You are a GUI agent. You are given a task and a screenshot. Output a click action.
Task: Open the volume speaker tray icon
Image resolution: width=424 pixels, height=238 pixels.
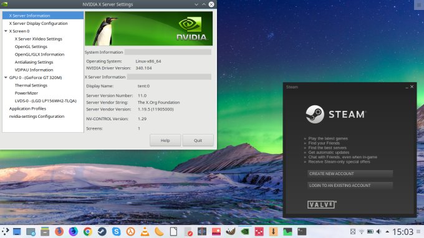379,232
